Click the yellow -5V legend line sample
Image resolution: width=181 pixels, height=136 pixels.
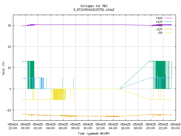click(x=168, y=33)
